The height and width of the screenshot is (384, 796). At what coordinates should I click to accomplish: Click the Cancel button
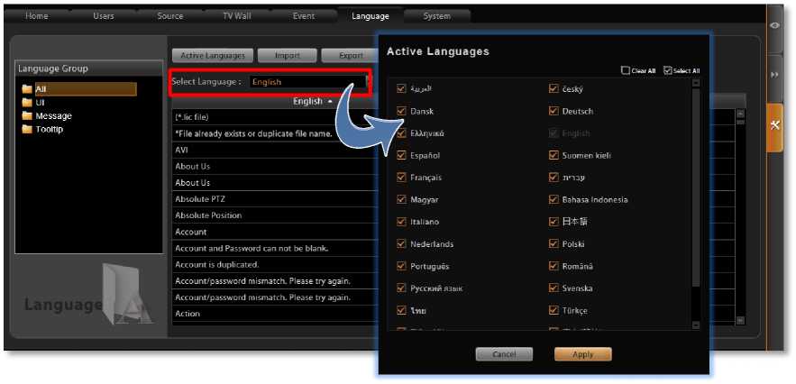coord(504,354)
